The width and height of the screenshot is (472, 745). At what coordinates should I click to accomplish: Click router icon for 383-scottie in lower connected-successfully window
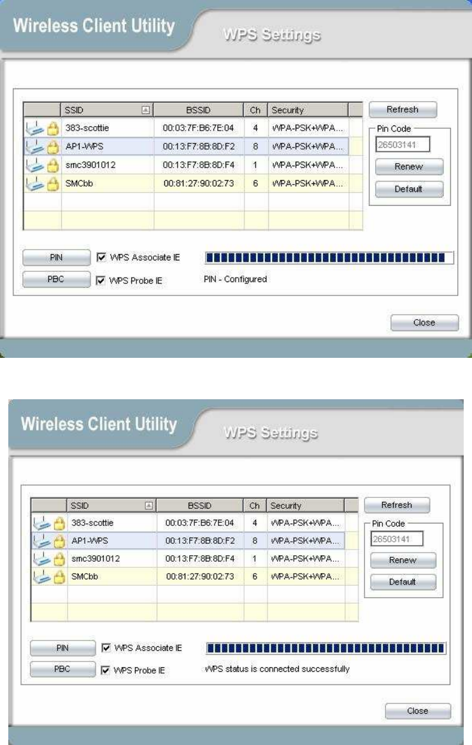pyautogui.click(x=42, y=523)
